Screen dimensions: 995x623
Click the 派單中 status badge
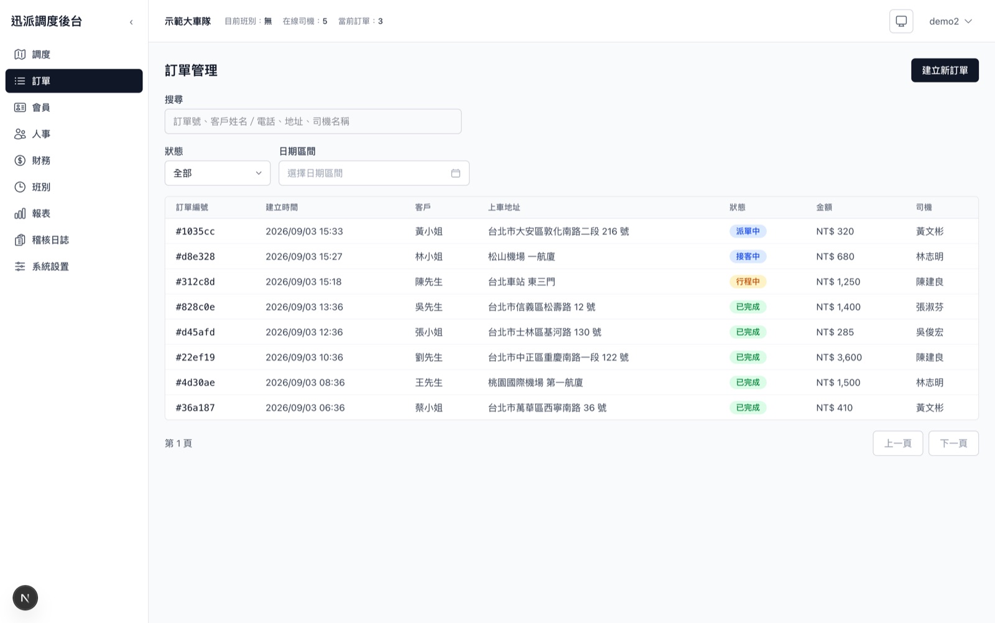(x=747, y=231)
